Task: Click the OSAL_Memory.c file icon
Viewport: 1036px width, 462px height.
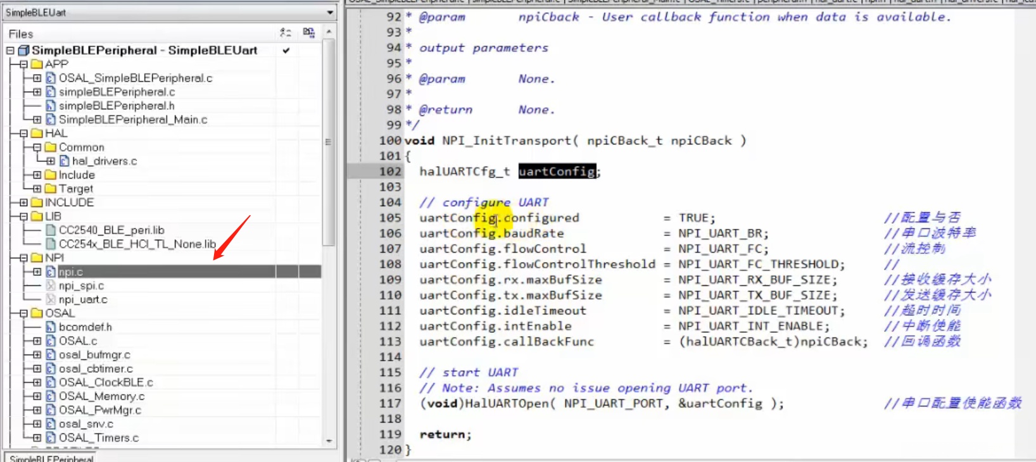Action: pyautogui.click(x=51, y=396)
